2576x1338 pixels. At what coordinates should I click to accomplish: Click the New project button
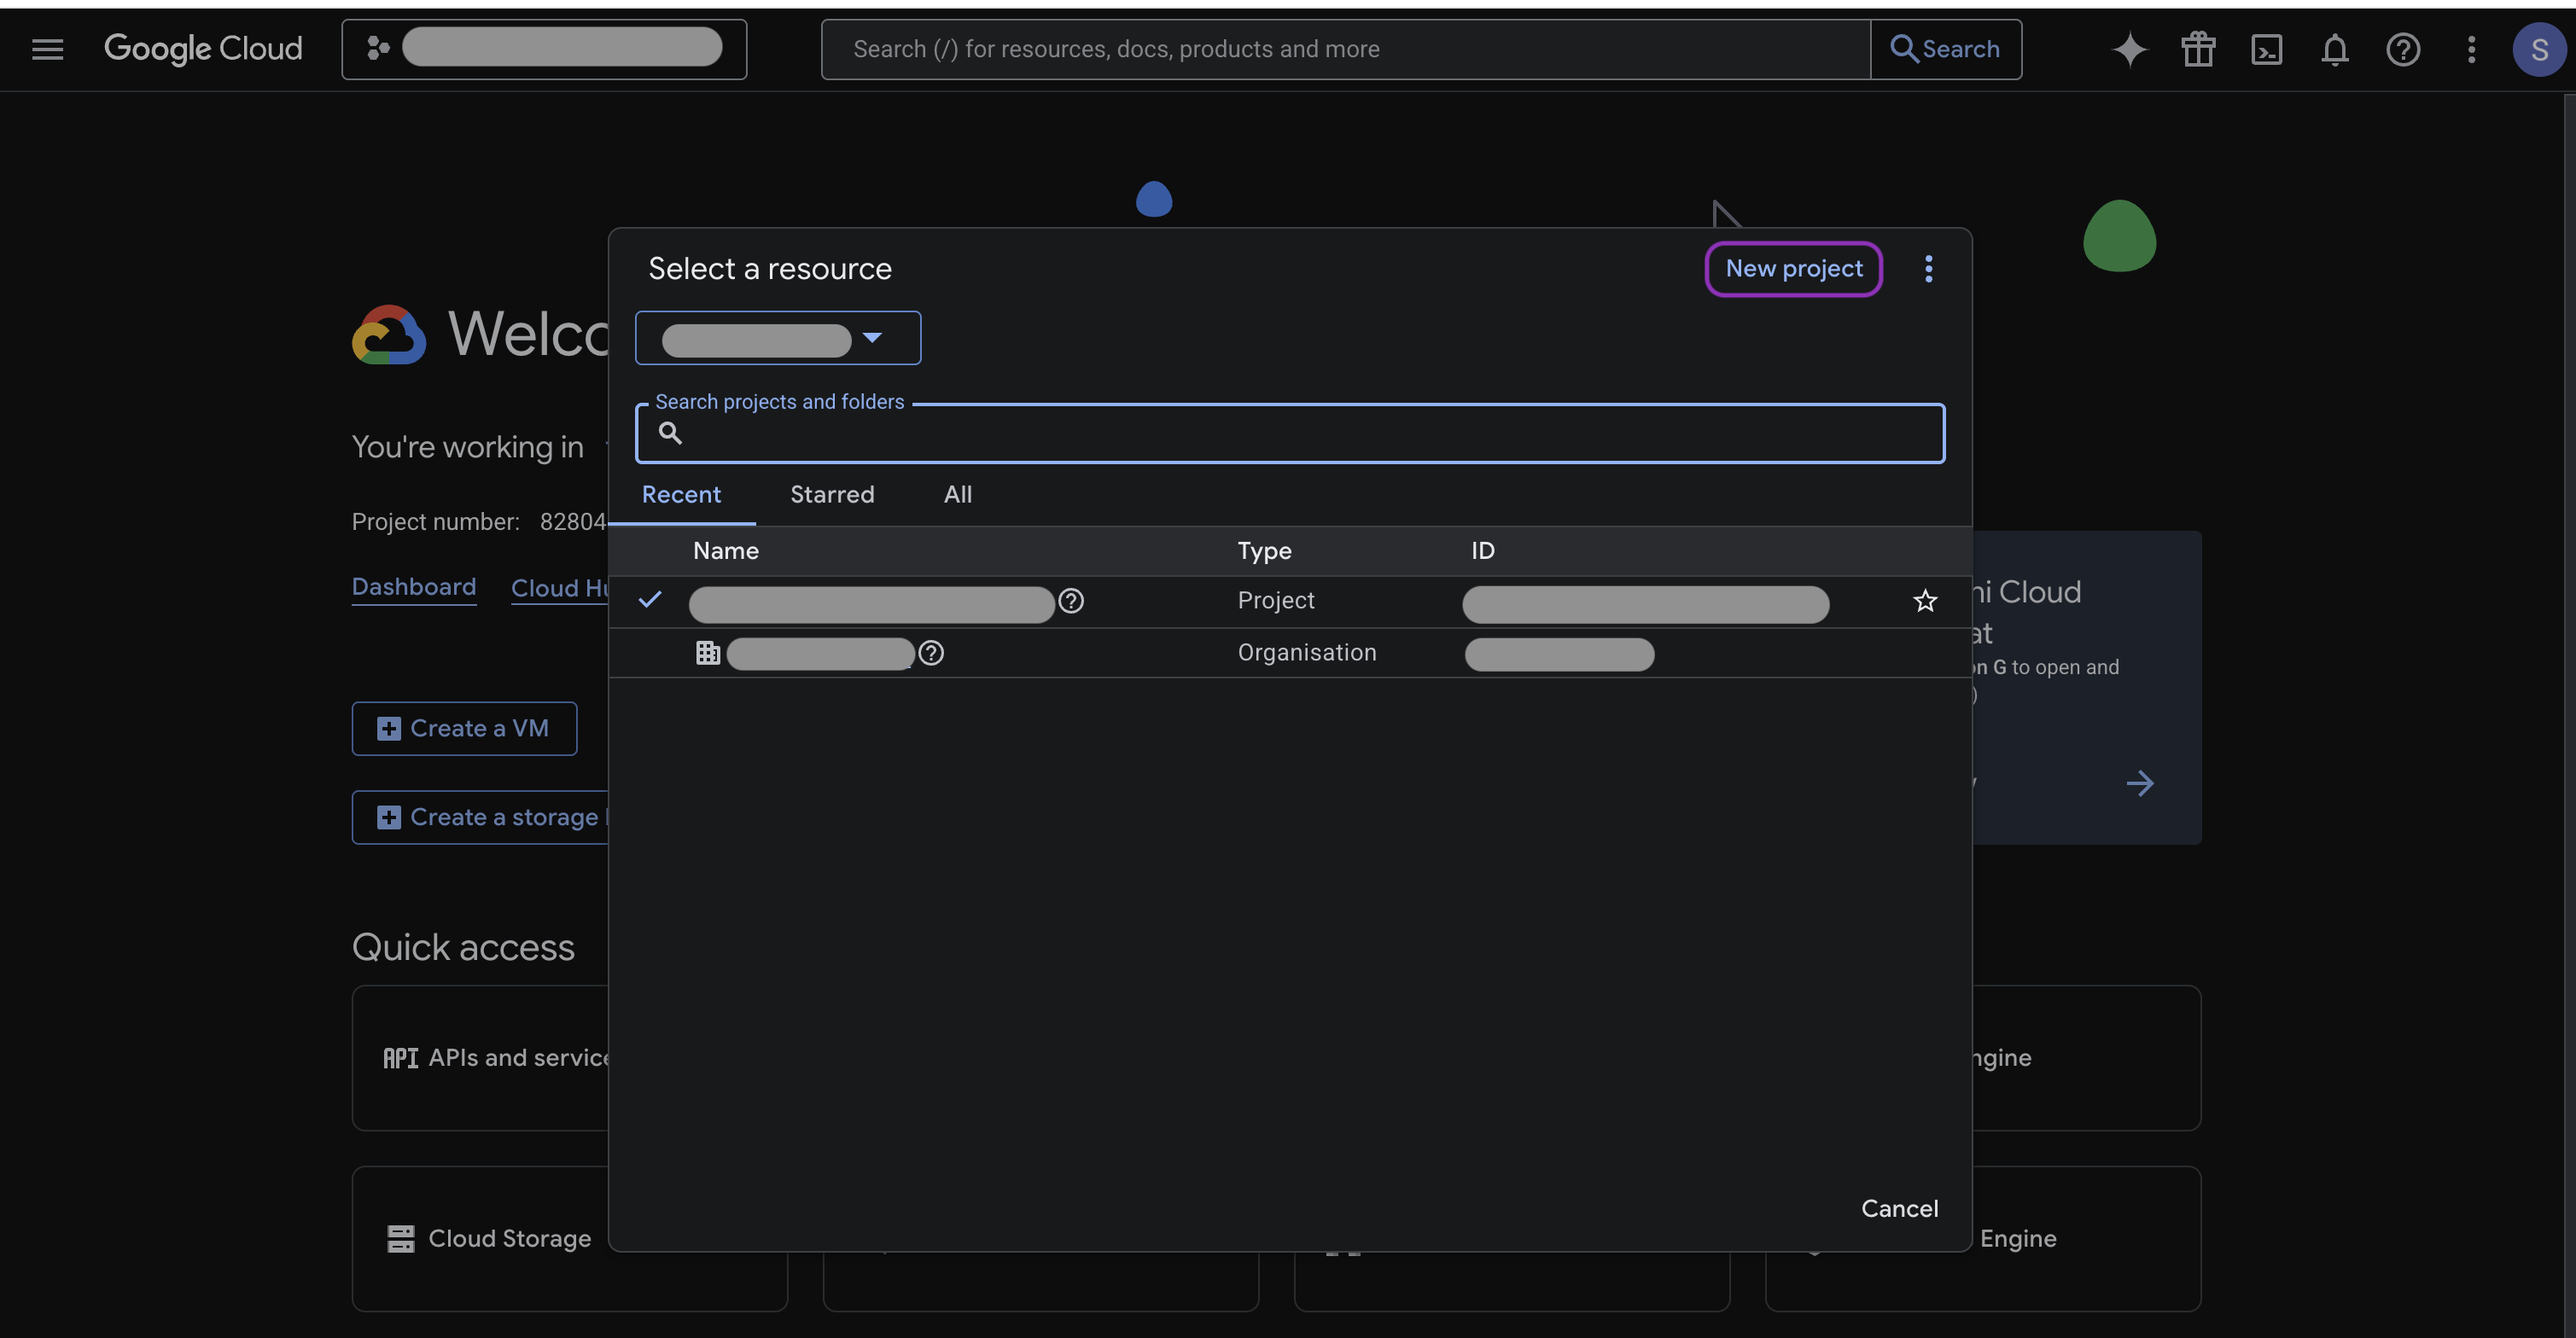[1793, 269]
